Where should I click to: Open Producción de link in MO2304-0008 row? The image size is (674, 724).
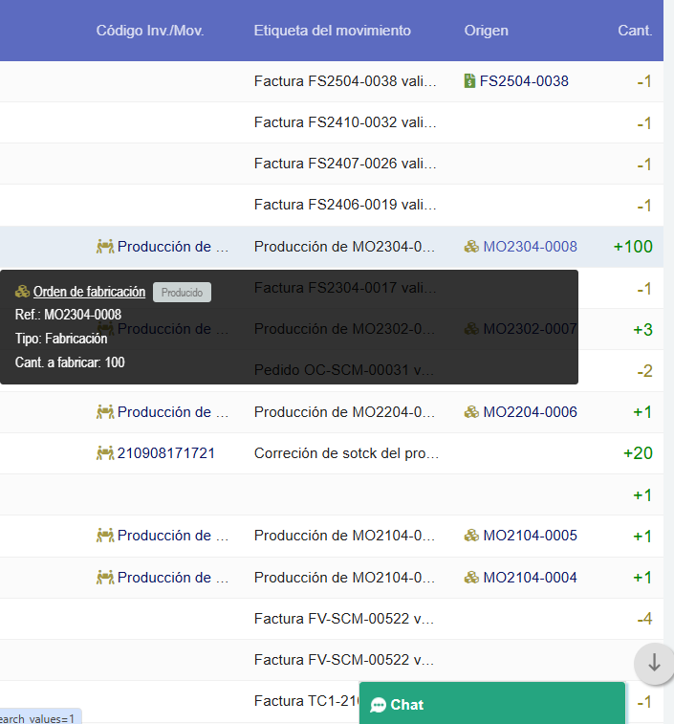[x=173, y=247]
